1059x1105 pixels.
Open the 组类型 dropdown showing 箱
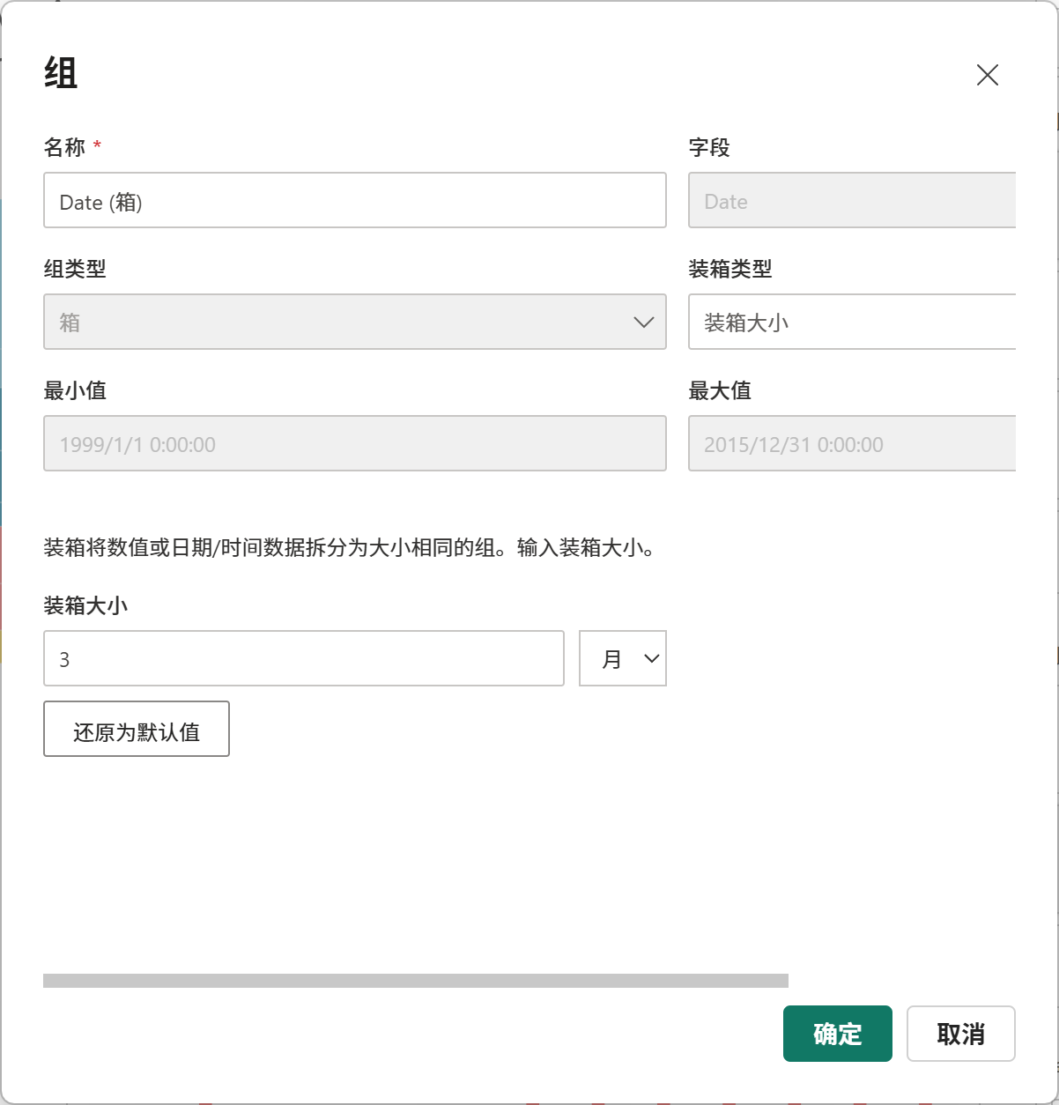pos(355,322)
